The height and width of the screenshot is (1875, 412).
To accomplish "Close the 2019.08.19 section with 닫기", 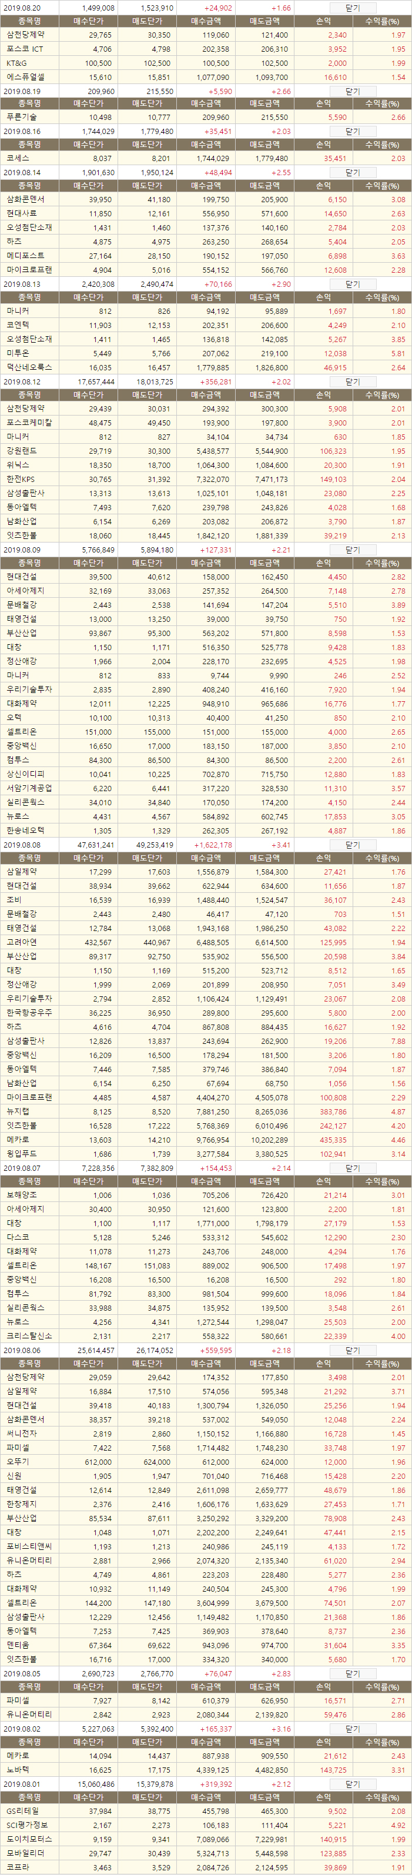I will click(352, 91).
